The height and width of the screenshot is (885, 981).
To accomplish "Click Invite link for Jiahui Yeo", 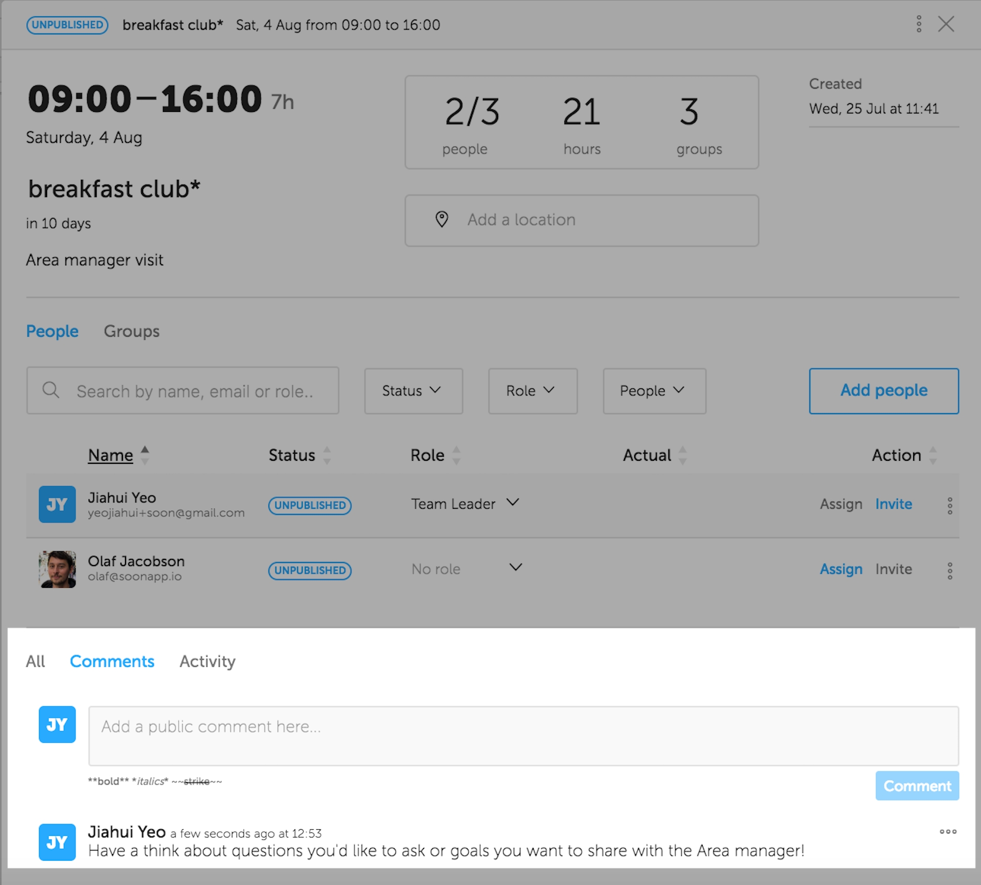I will coord(893,504).
